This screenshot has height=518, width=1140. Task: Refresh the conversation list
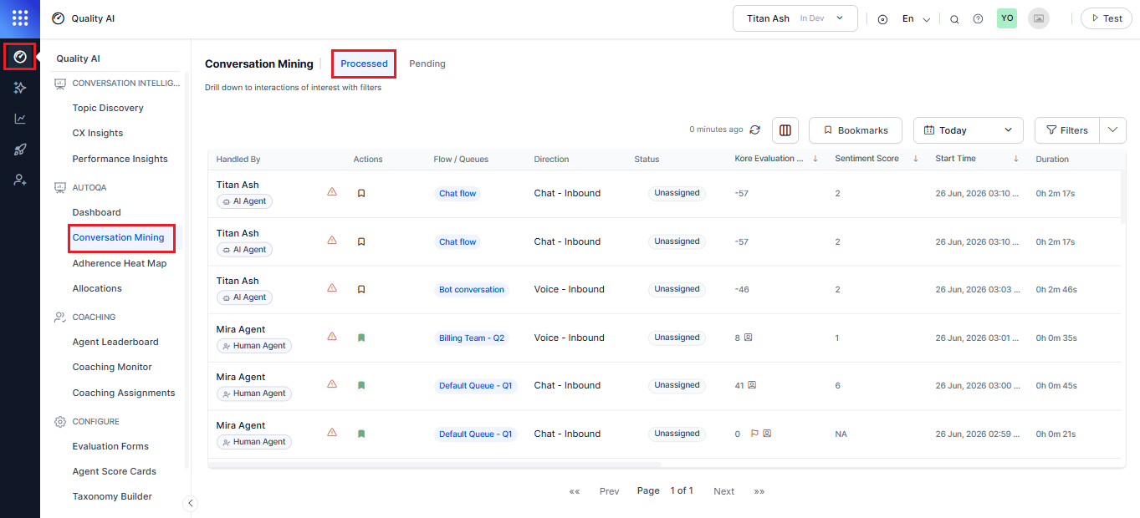[x=755, y=129]
